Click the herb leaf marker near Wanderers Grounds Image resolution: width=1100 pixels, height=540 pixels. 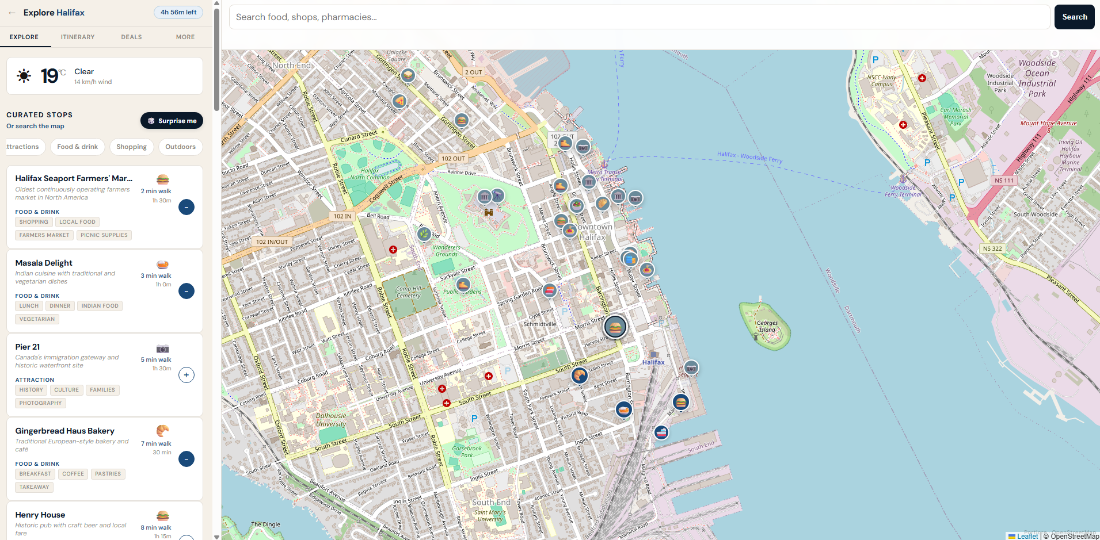point(424,234)
